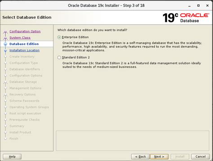Click the Configuration Type step label

(x=23, y=63)
